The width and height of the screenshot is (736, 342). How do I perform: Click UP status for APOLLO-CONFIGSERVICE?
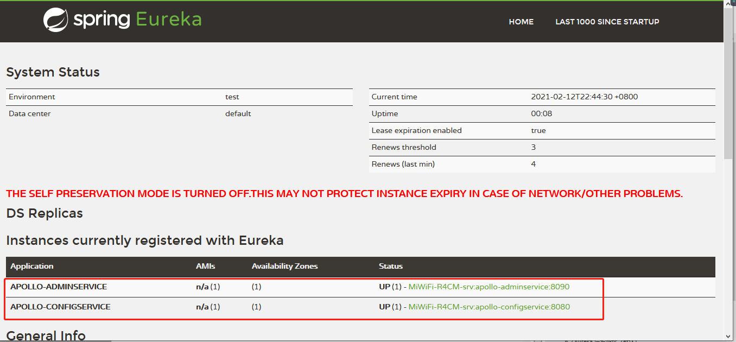click(x=385, y=307)
